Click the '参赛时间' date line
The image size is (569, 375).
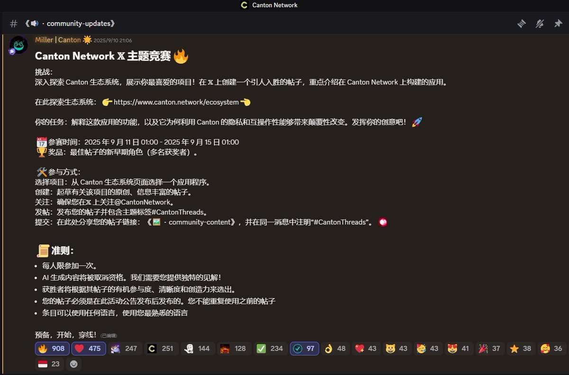(x=138, y=142)
